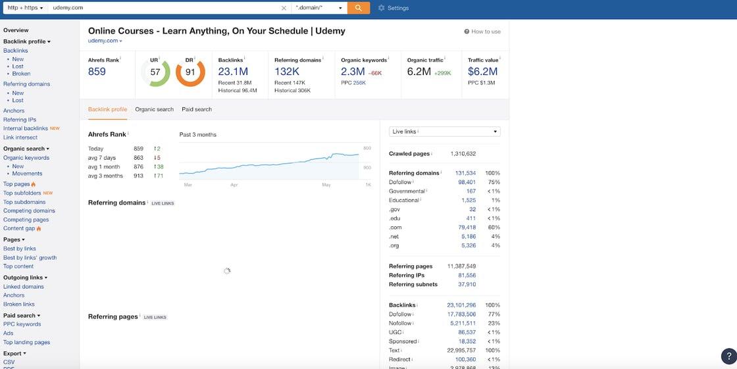Click the 98,401 Dofollow domains count
Image resolution: width=737 pixels, height=369 pixels.
pyautogui.click(x=467, y=182)
